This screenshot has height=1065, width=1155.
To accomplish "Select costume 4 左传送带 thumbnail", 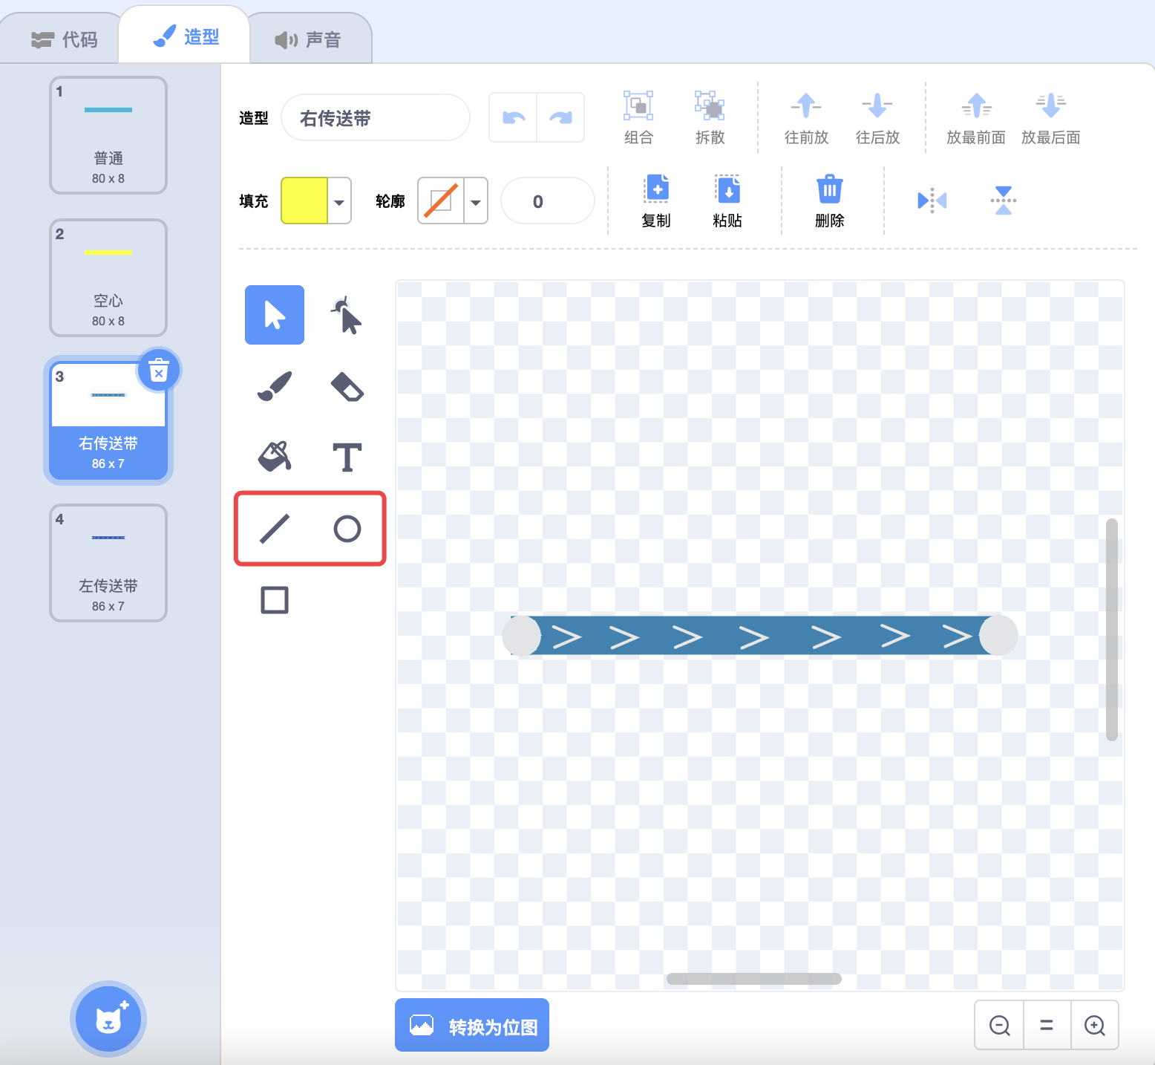I will coord(108,563).
